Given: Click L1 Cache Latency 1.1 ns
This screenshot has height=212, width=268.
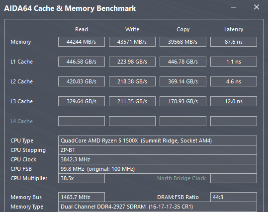Looking at the screenshot, I should point(234,62).
